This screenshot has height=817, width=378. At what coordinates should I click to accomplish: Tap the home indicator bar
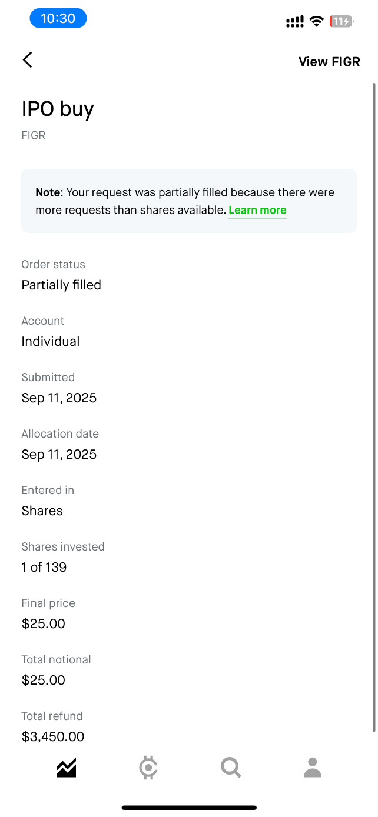[x=189, y=808]
